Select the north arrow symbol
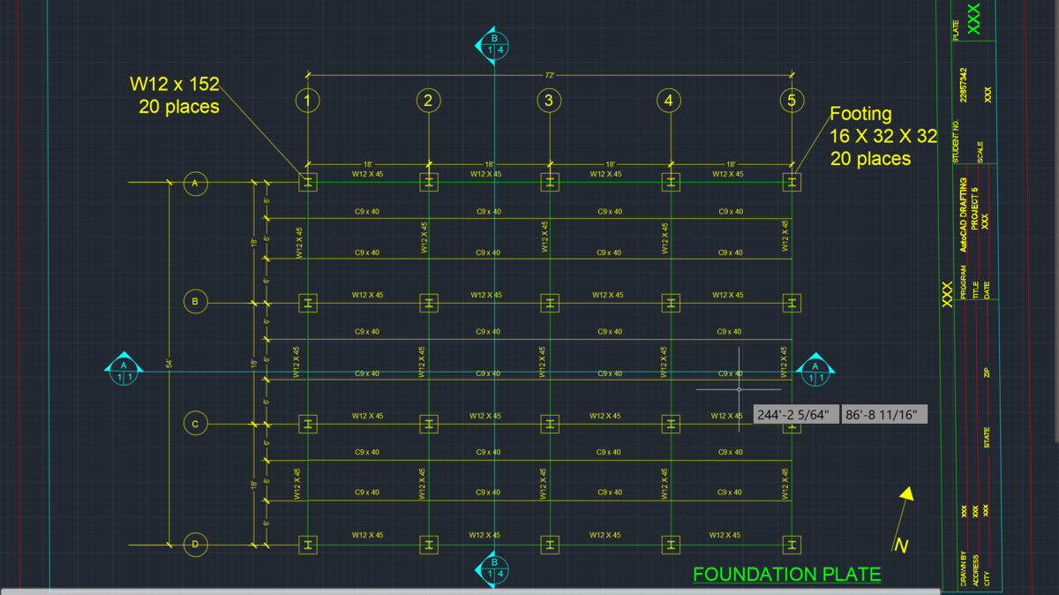Image resolution: width=1059 pixels, height=595 pixels. [904, 521]
